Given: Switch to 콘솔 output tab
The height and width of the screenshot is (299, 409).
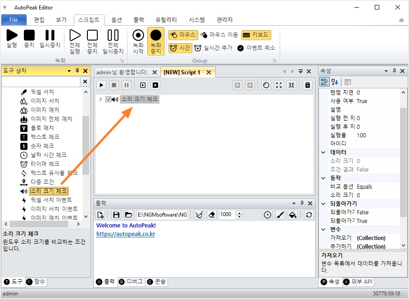Looking at the screenshot, I should pyautogui.click(x=156, y=282).
